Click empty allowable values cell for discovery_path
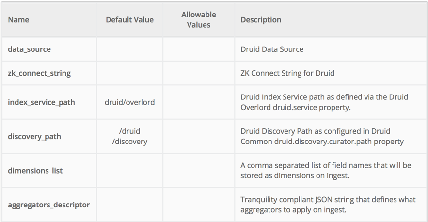This screenshot has width=428, height=222. click(199, 136)
